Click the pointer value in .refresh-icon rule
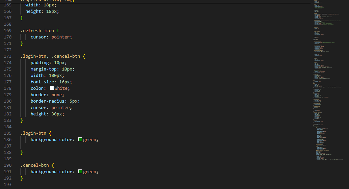Screen dimensions: 349x189 60,37
